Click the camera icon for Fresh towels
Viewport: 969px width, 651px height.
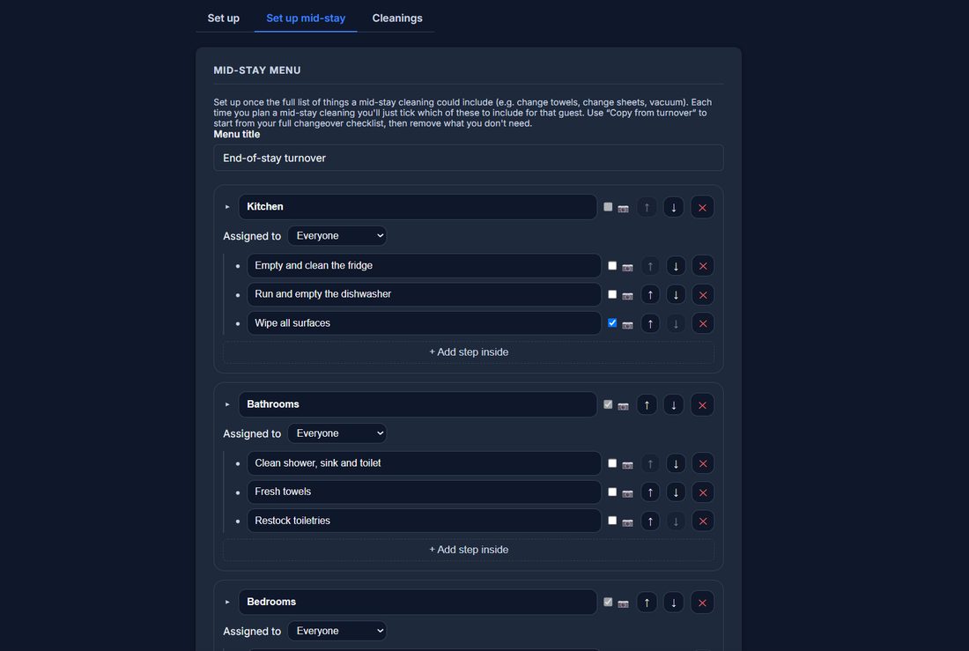pyautogui.click(x=627, y=493)
